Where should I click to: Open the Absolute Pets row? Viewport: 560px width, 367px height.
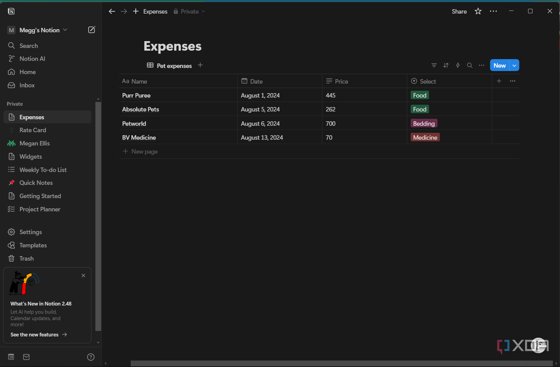pos(141,109)
